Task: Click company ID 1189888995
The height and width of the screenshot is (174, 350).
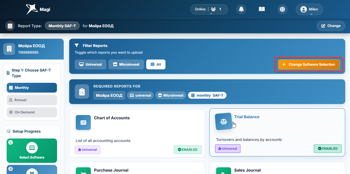Action: coord(28,52)
